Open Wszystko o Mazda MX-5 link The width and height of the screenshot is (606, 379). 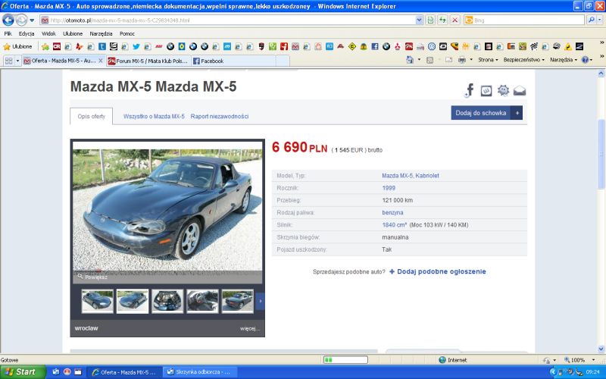[154, 117]
